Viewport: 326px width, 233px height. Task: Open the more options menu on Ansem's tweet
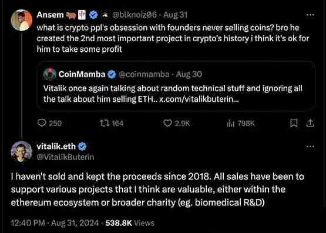pyautogui.click(x=310, y=15)
